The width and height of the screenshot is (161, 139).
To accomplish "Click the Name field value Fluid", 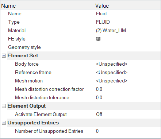I will 101,13.
